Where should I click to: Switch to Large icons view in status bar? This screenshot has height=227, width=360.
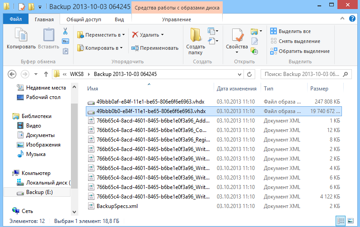click(351, 221)
